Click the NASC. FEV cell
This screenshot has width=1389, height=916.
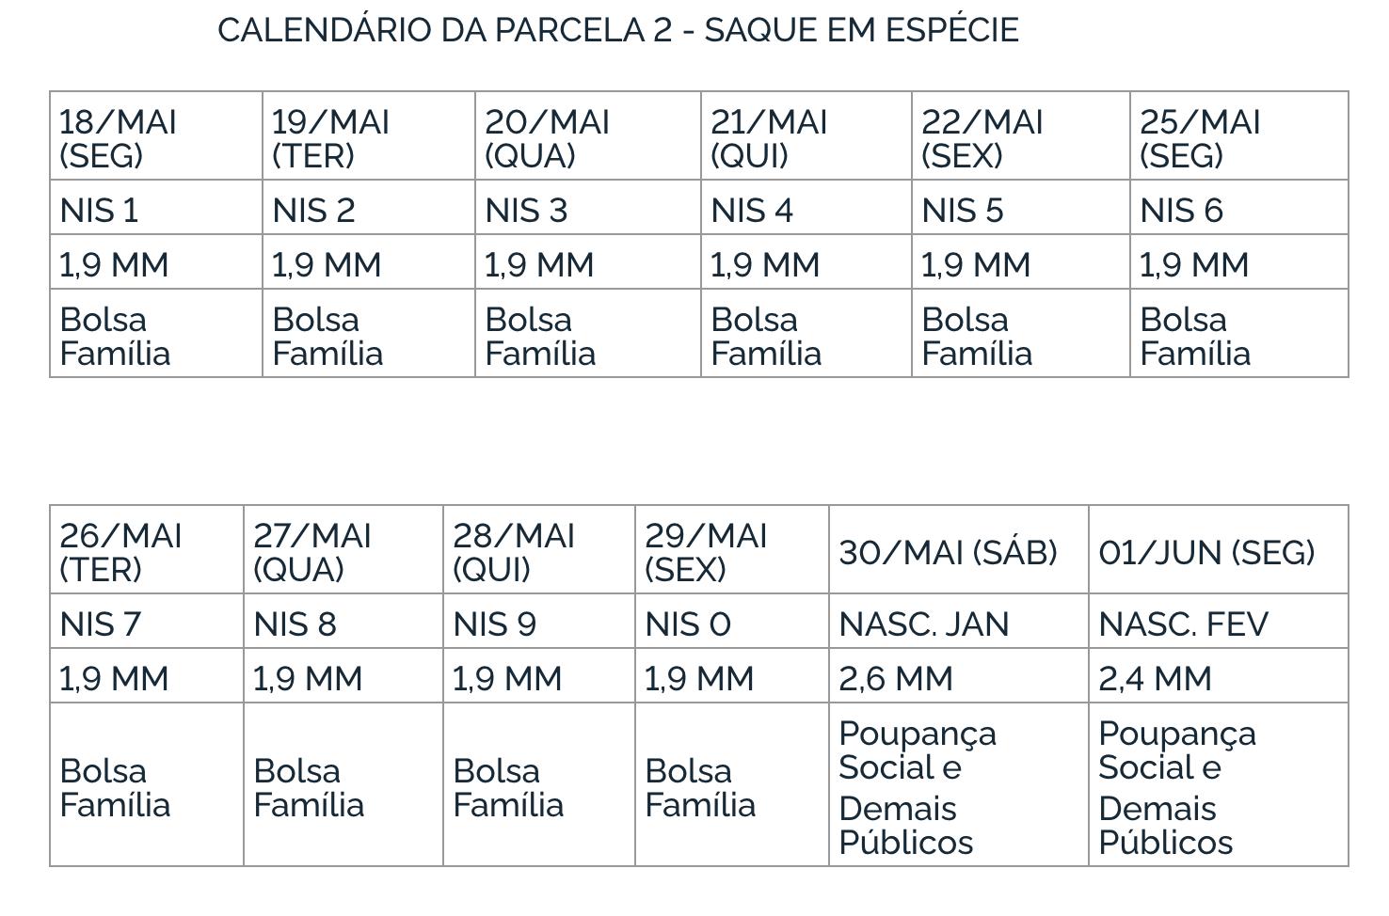click(x=1218, y=623)
